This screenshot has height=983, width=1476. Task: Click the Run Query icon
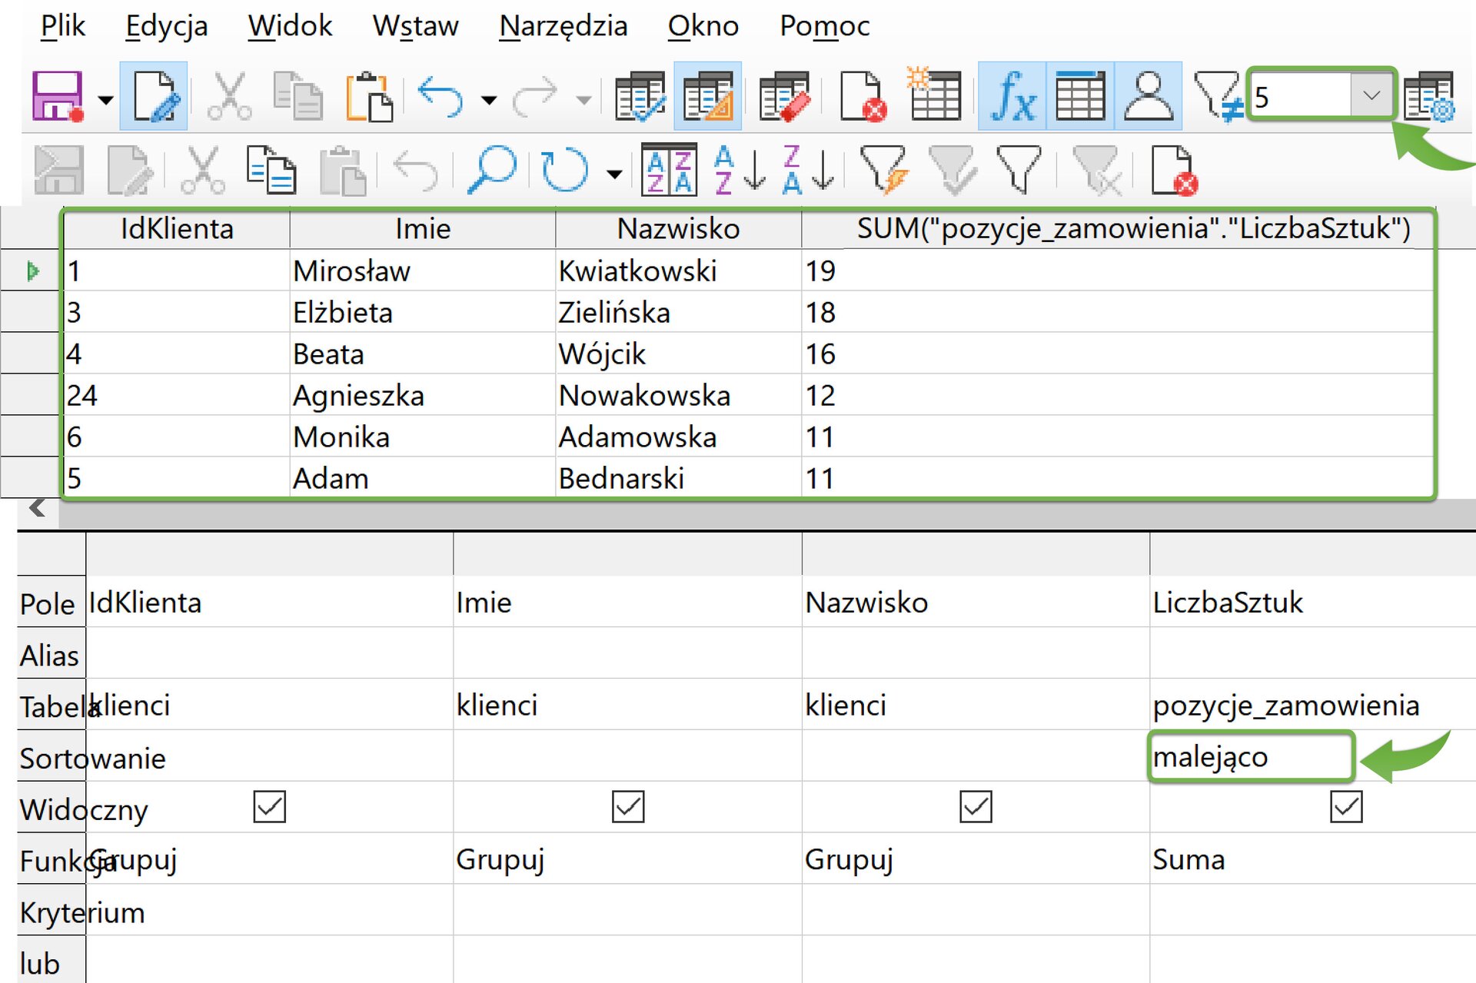click(640, 97)
